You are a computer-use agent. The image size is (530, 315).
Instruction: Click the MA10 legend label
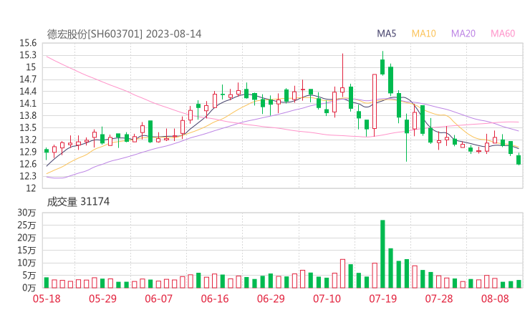[x=423, y=34]
